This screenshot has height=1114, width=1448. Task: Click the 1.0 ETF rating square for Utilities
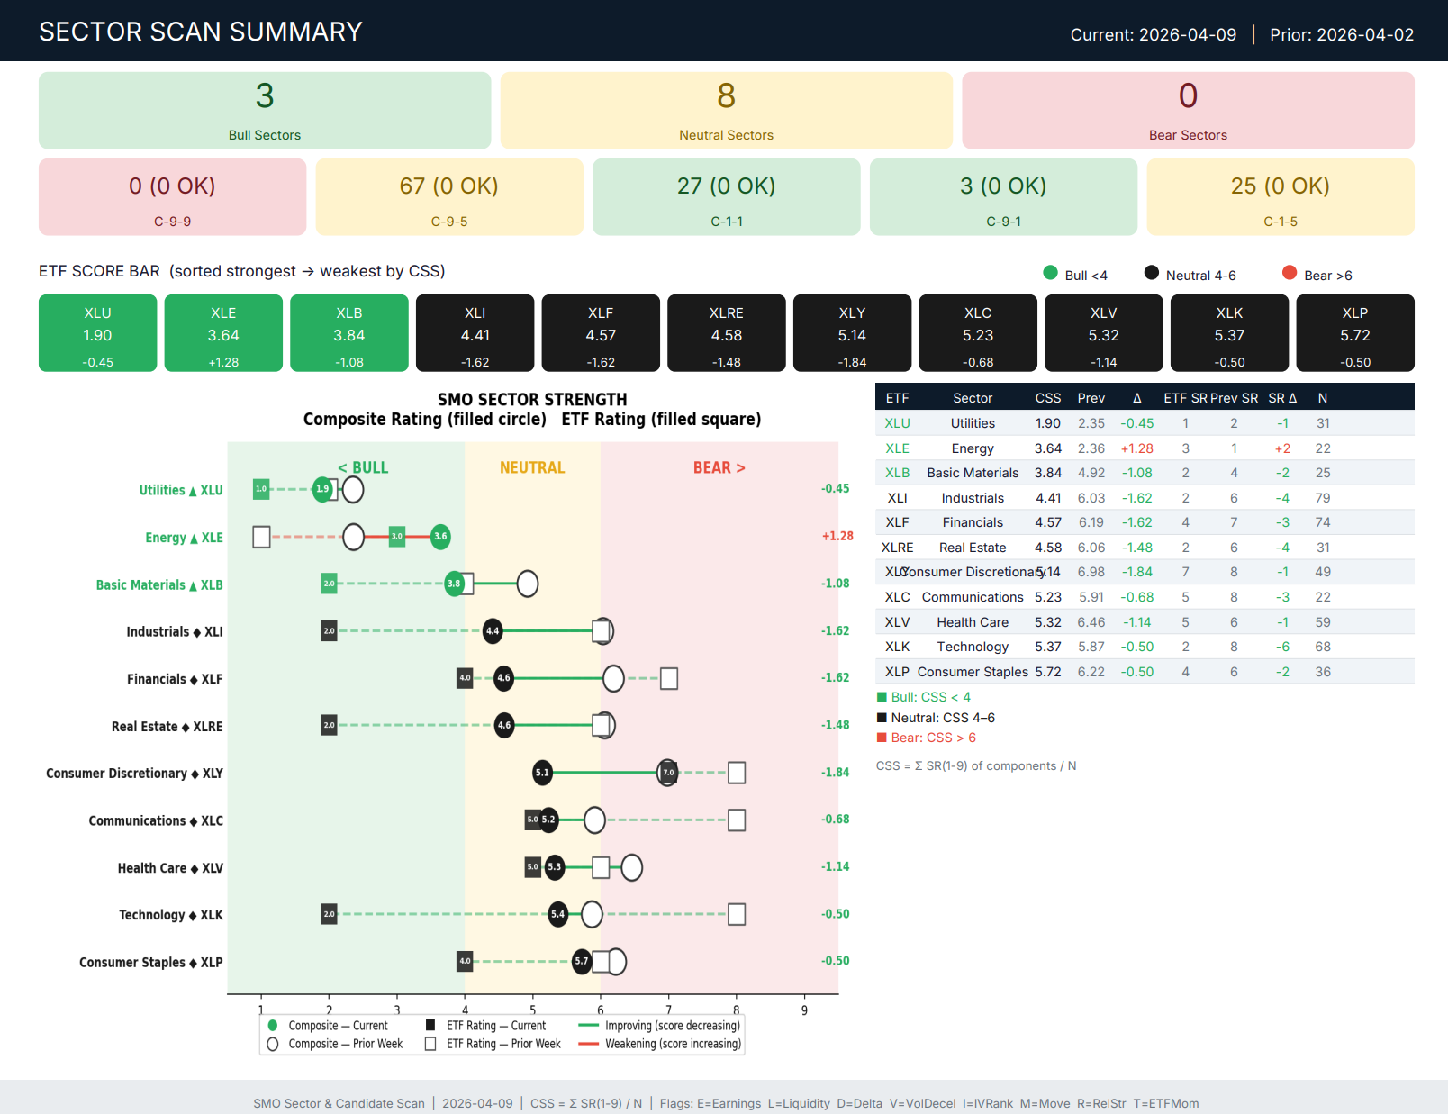click(x=261, y=489)
